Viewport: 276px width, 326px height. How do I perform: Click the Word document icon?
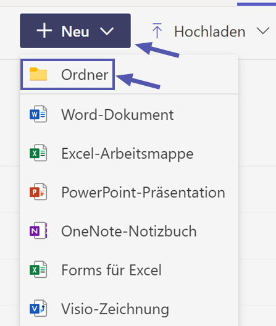click(x=38, y=114)
